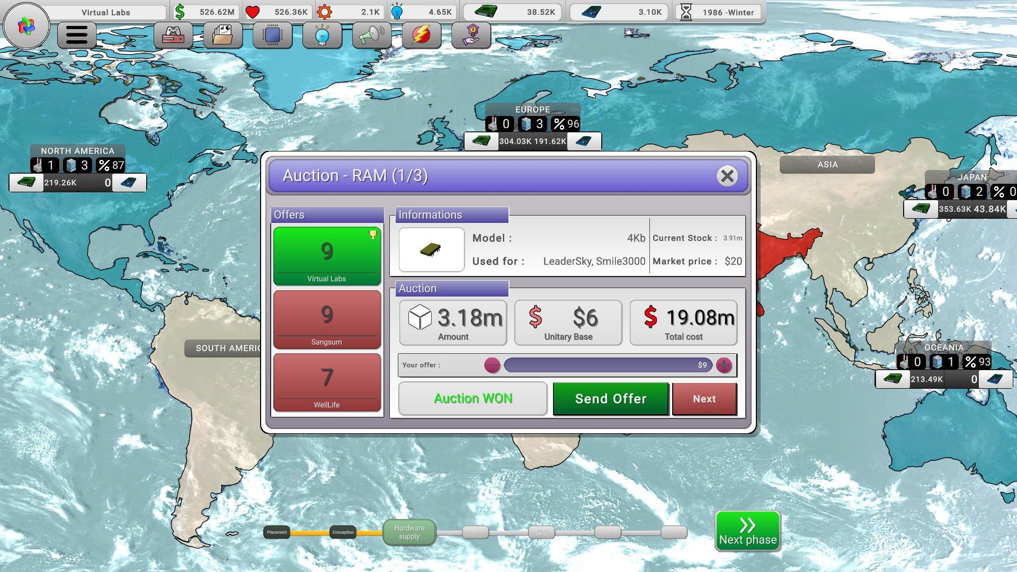
Task: Select the Conception phase step
Action: 343,532
